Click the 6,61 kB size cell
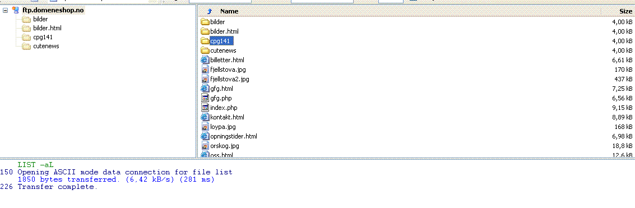The height and width of the screenshot is (208, 635). [623, 60]
